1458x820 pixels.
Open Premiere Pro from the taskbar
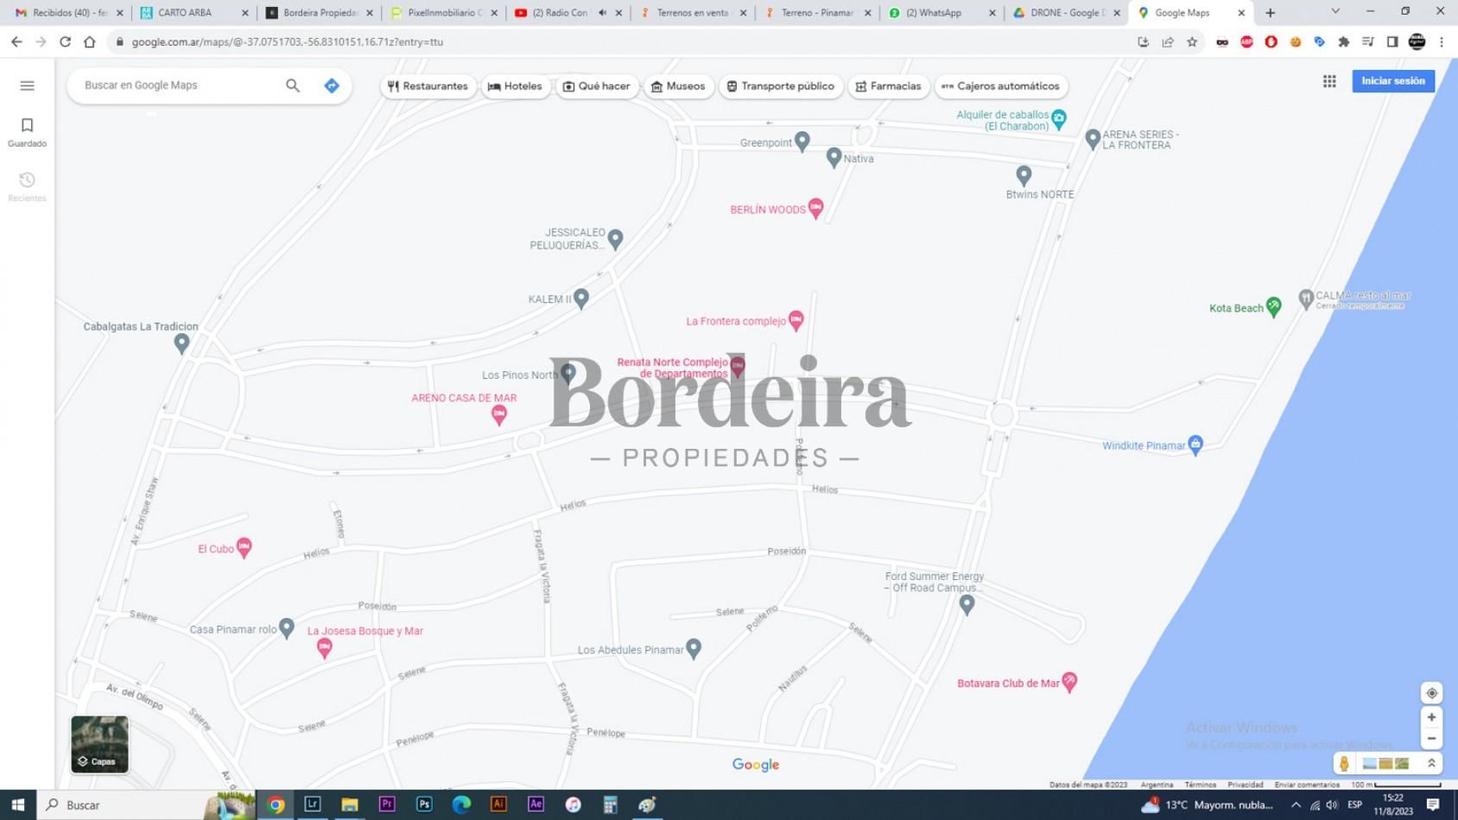pyautogui.click(x=387, y=804)
